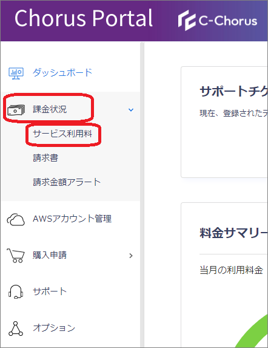
Task: Click the オプション triangle nodes icon
Action: (16, 329)
